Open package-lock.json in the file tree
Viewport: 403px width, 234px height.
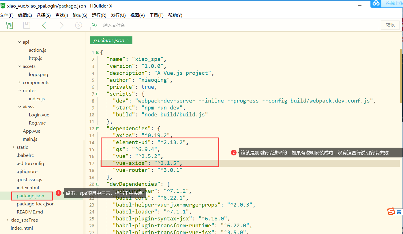coord(35,204)
